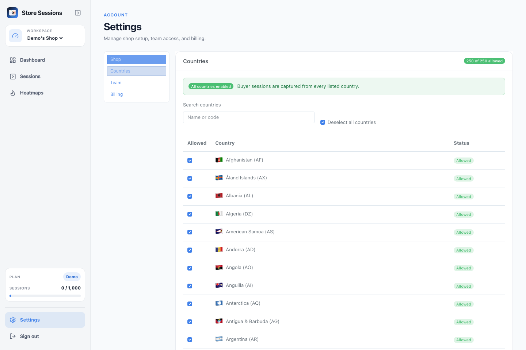The height and width of the screenshot is (350, 526).
Task: Open the Billing settings tab
Action: point(137,94)
